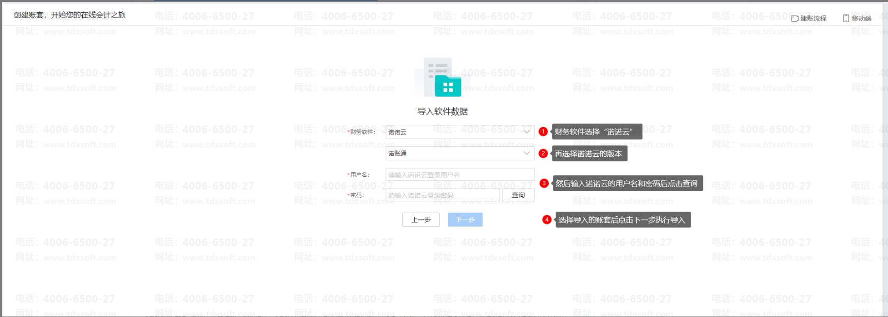Focus the 密码 password field
The width and height of the screenshot is (888, 317).
[442, 195]
